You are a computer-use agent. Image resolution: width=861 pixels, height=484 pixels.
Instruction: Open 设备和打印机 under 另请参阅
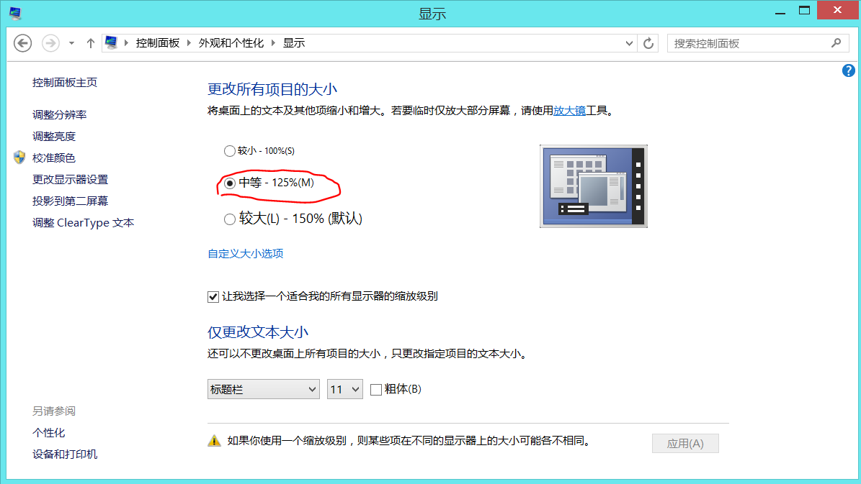click(x=65, y=454)
